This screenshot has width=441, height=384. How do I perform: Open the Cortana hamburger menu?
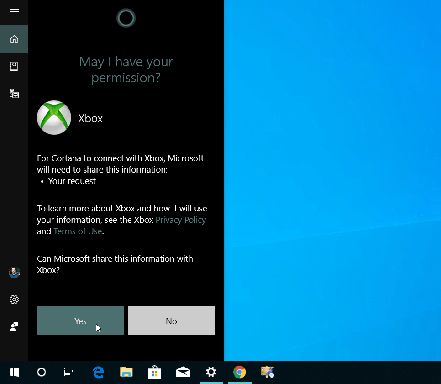click(x=14, y=11)
